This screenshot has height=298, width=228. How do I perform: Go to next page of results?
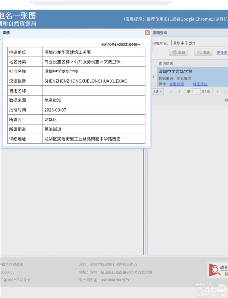click(218, 92)
